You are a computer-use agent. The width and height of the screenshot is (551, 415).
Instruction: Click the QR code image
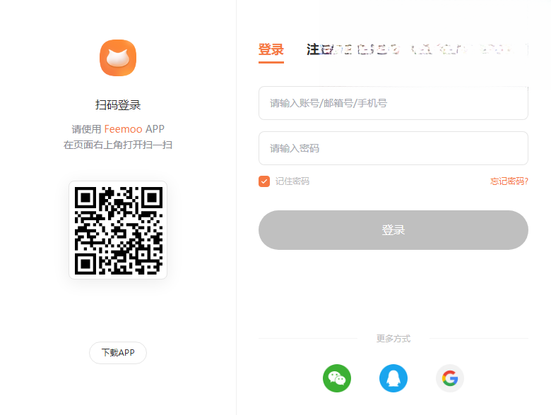(118, 230)
